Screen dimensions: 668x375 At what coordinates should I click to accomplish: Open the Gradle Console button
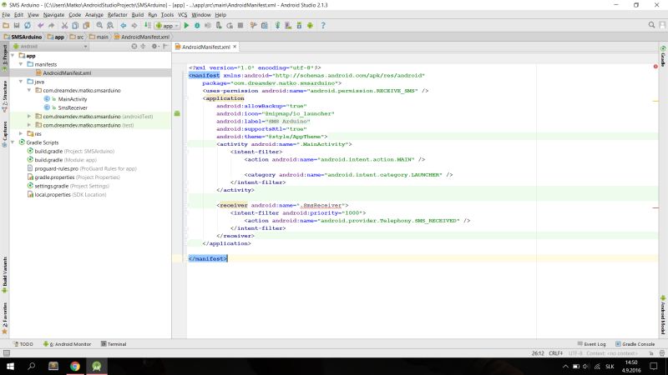[635, 344]
